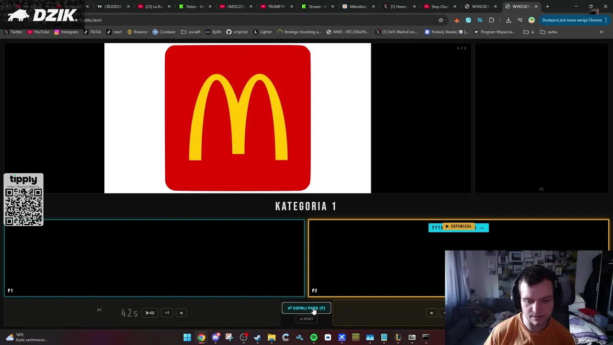This screenshot has width=613, height=345.
Task: Switch to the Stream Kick tab
Action: [318, 7]
